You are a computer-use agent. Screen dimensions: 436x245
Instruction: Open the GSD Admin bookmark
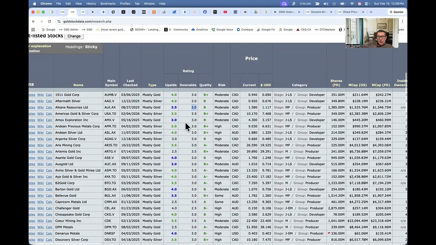68,30
